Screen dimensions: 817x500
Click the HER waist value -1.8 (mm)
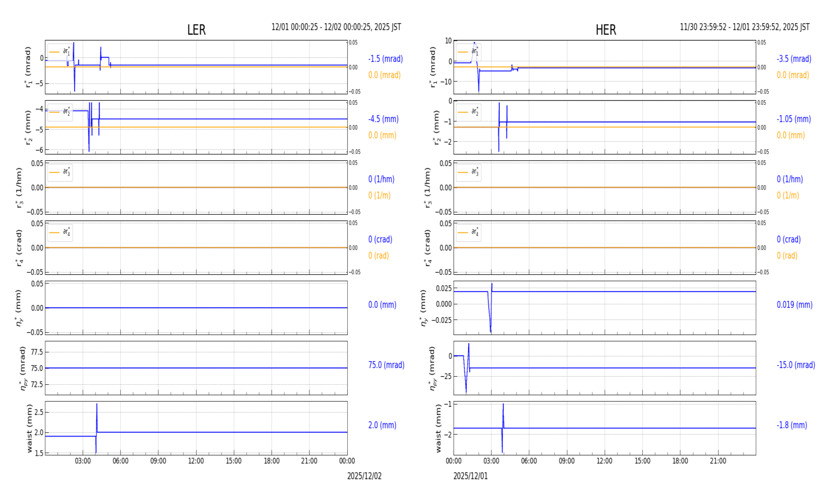[792, 425]
